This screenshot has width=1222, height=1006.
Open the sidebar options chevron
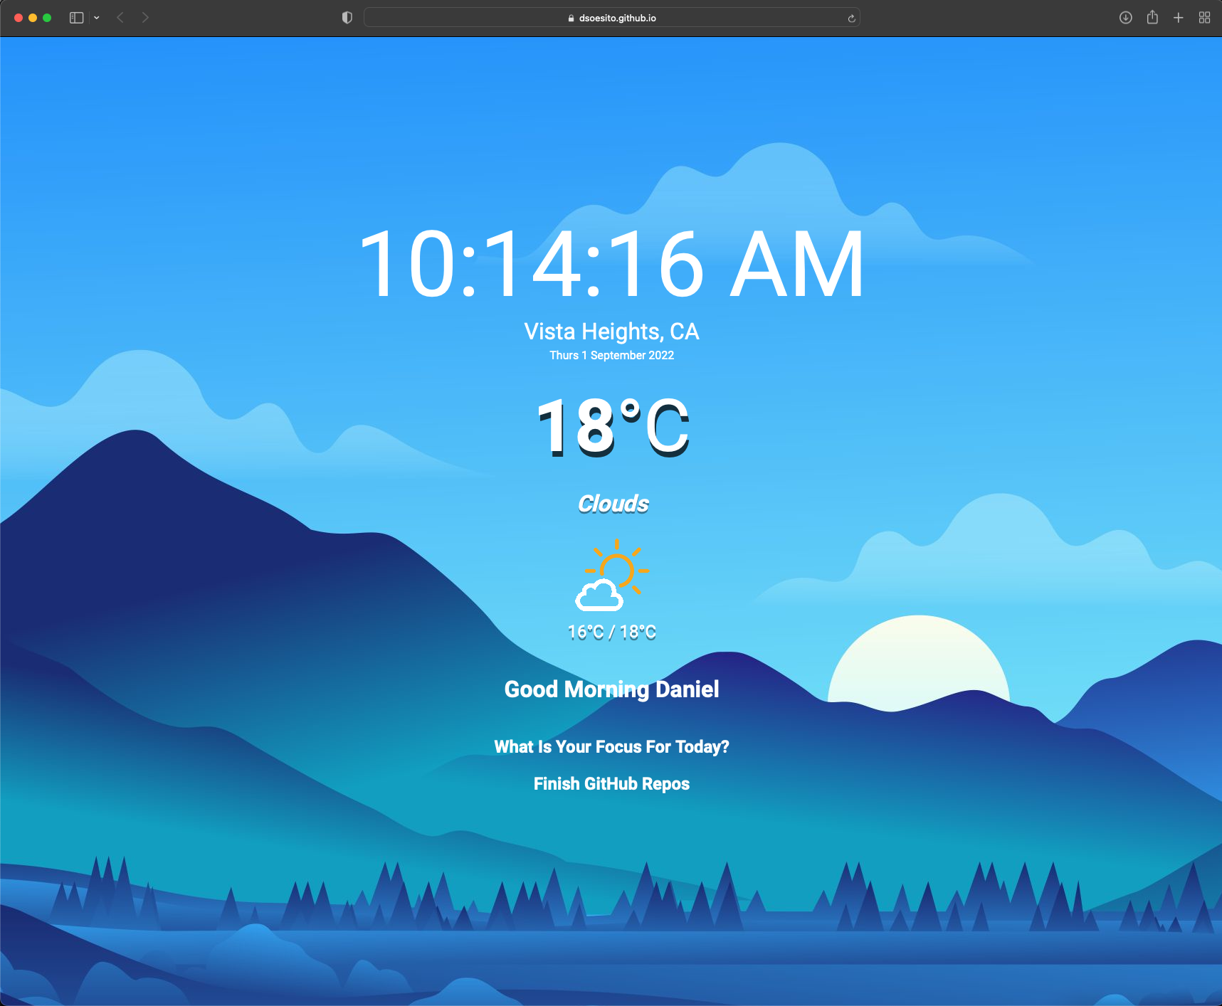coord(96,17)
